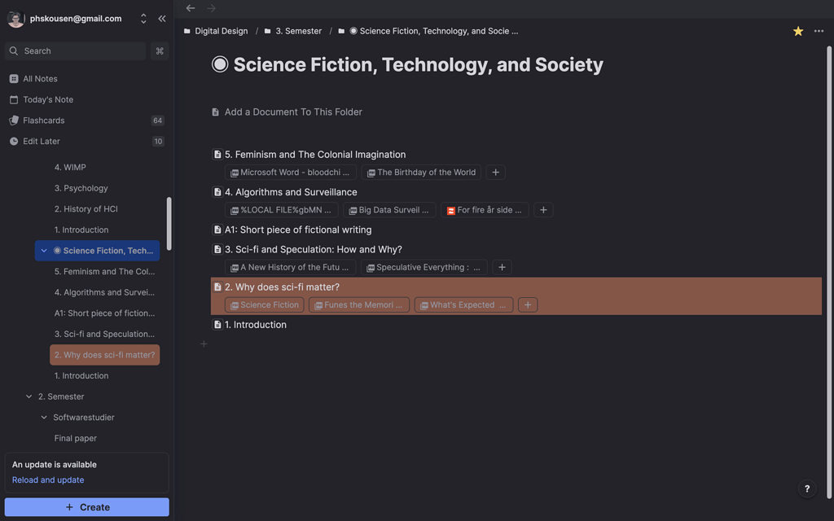834x521 pixels.
Task: Click the search magnifying glass
Action: [13, 50]
